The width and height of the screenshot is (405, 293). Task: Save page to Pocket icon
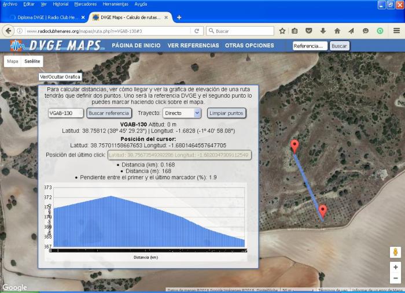pos(308,31)
